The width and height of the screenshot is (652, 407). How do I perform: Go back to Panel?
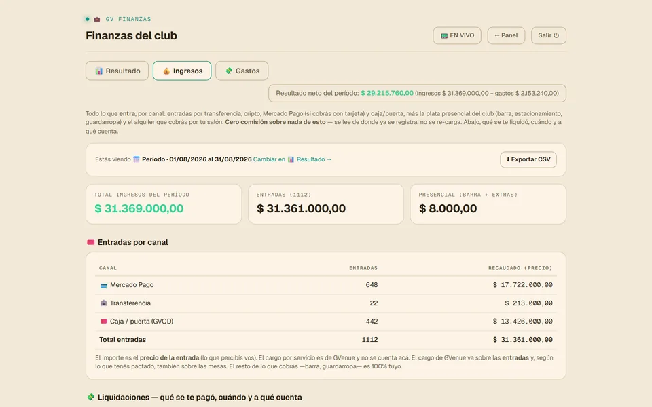506,35
